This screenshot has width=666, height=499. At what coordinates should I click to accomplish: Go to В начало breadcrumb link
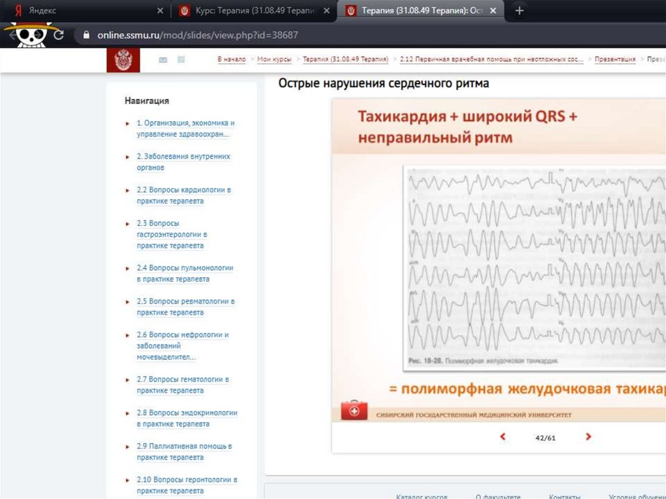[232, 59]
